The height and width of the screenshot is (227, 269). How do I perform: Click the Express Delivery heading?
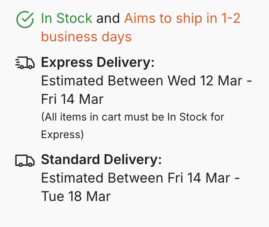pos(98,62)
